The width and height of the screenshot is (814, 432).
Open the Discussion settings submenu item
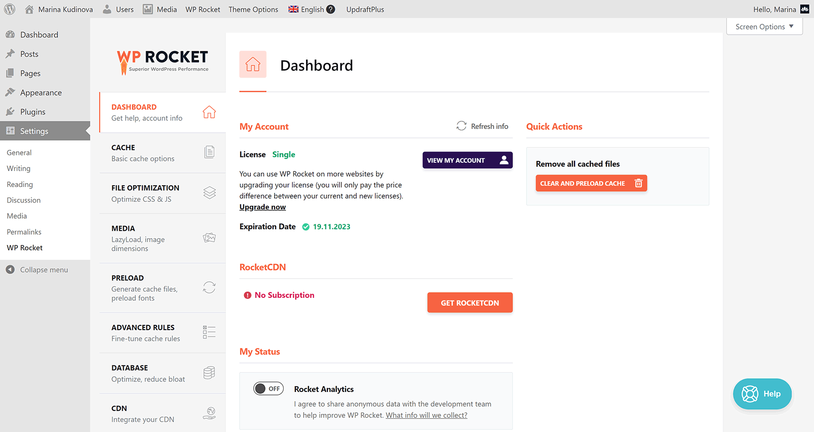pyautogui.click(x=24, y=200)
